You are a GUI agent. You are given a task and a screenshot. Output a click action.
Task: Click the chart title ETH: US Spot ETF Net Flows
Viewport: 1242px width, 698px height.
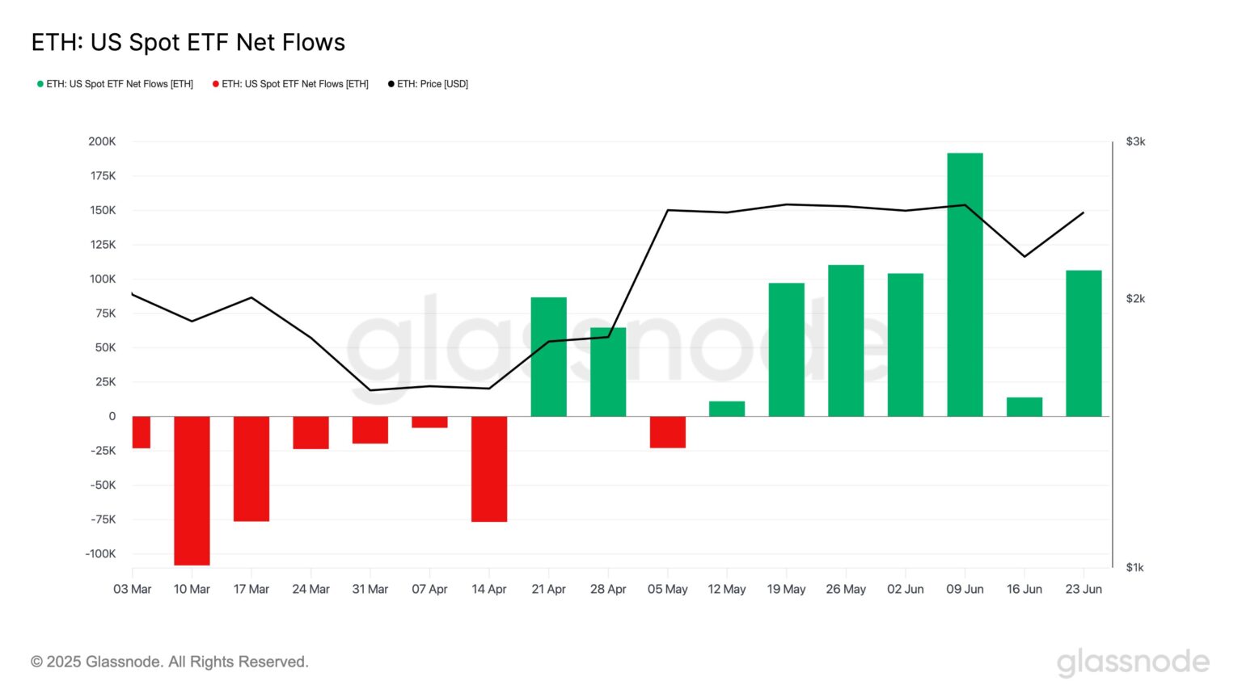click(188, 42)
